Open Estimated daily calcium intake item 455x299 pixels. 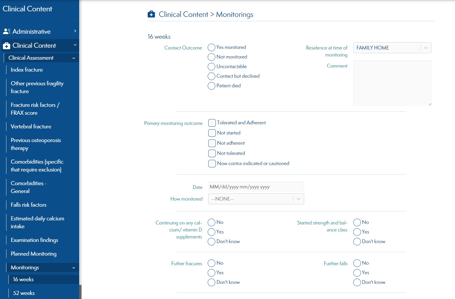(43, 222)
